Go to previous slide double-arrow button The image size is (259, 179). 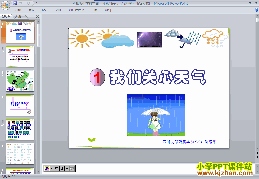(x=257, y=153)
